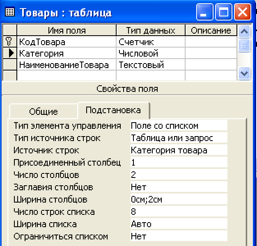Click the Источник строк property label
The height and width of the screenshot is (246, 257).
tap(46, 150)
